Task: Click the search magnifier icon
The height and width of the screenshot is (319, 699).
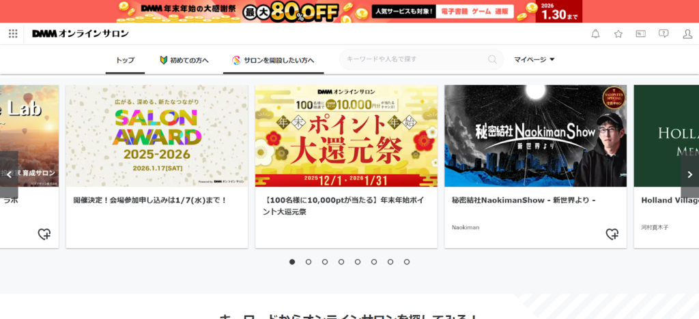Action: point(492,59)
